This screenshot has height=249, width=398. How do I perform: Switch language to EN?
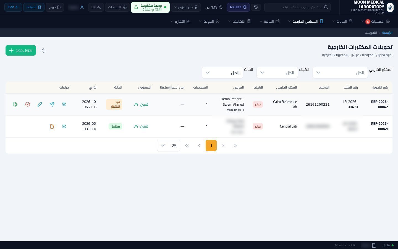[96, 7]
